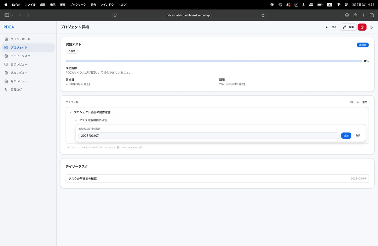This screenshot has height=246, width=378.
Task: Open Safari tab group dropdown arrow
Action: pos(13,15)
